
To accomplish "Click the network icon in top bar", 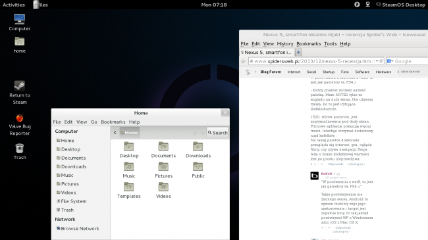I will click(x=367, y=5).
